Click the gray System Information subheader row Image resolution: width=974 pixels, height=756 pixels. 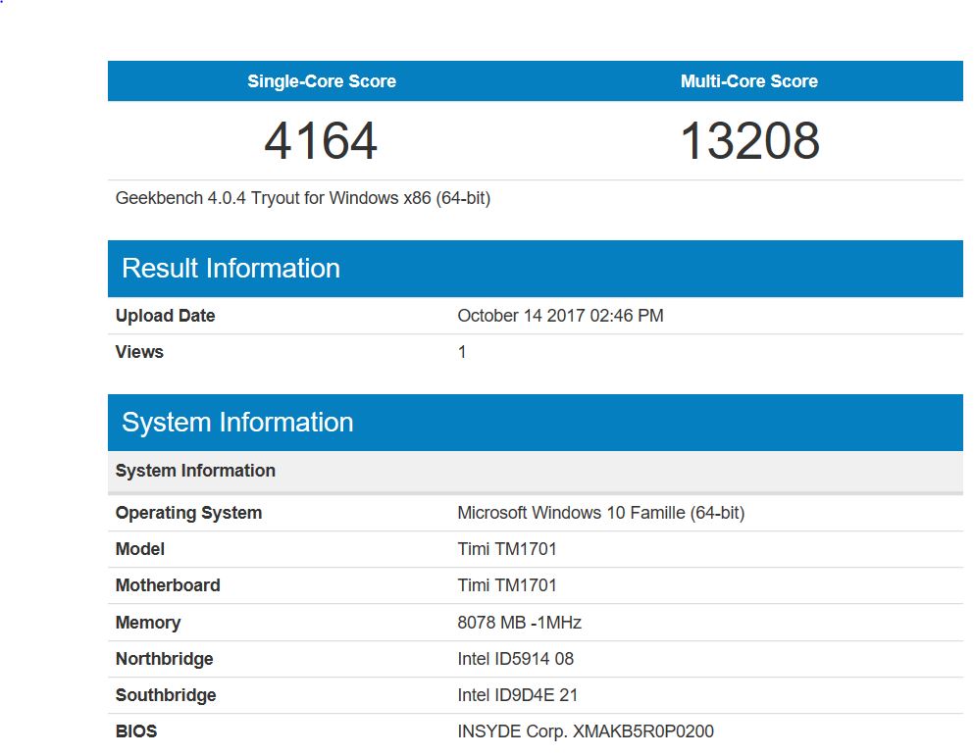536,471
